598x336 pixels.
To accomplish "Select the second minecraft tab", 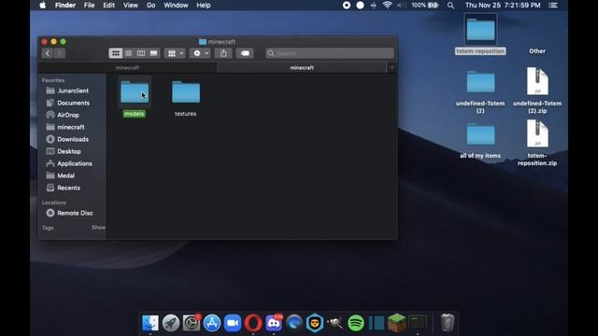I will click(x=302, y=68).
